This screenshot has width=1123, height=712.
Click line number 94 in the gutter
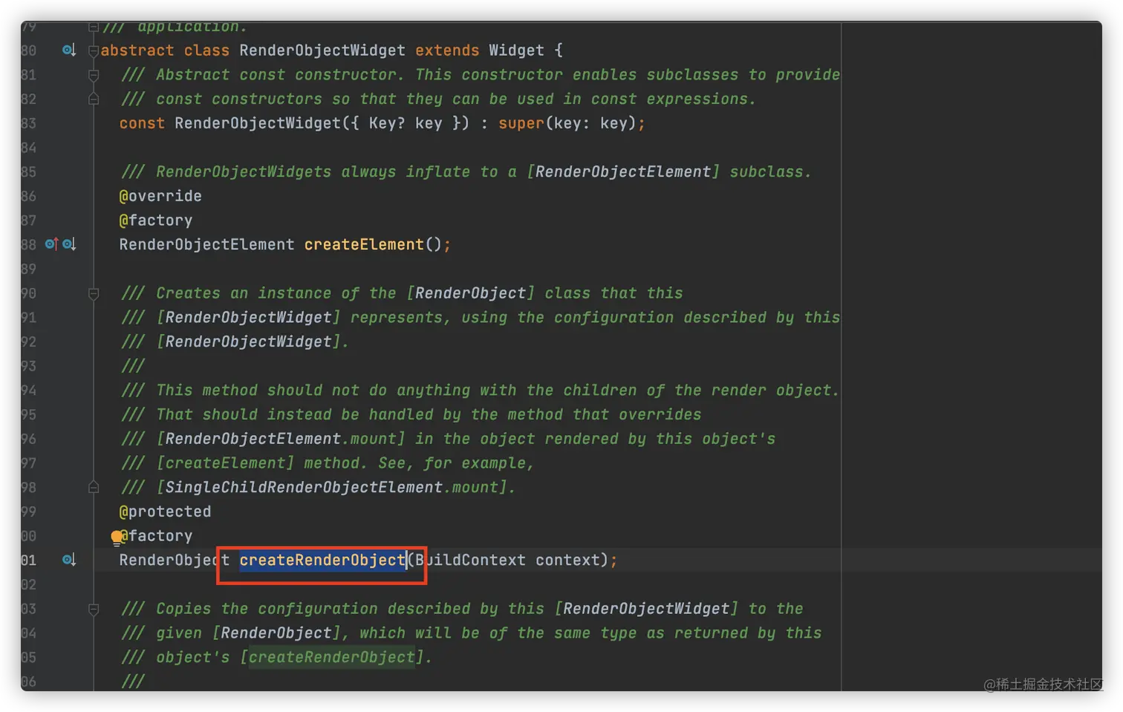(29, 391)
